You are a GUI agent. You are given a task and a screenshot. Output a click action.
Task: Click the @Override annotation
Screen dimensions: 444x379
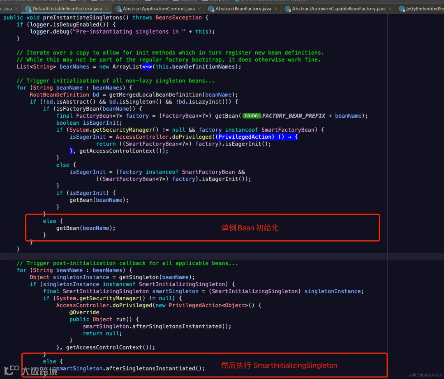(84, 313)
